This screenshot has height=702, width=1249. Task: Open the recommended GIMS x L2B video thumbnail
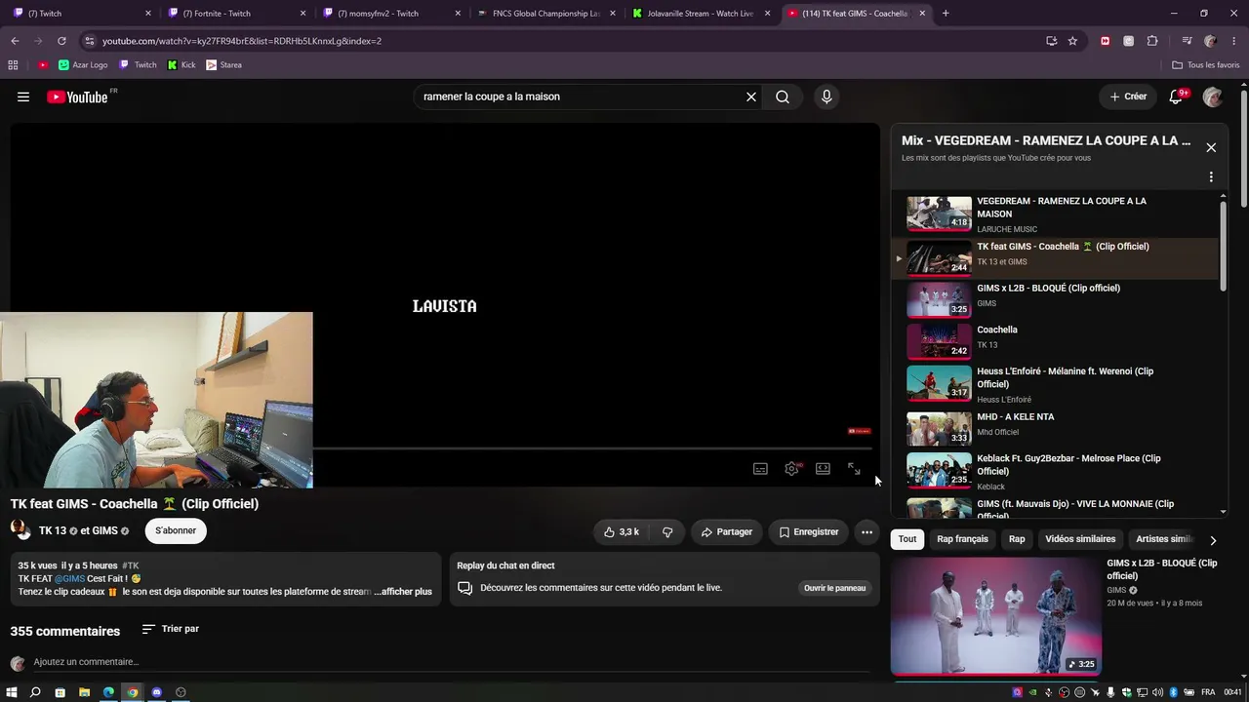click(x=996, y=615)
